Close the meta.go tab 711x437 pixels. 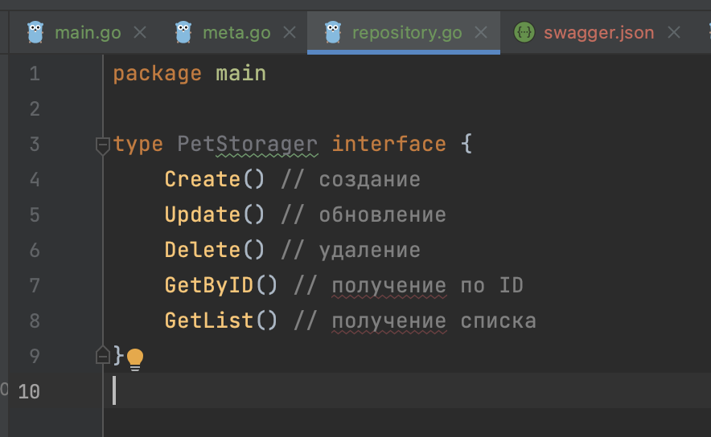pos(289,33)
